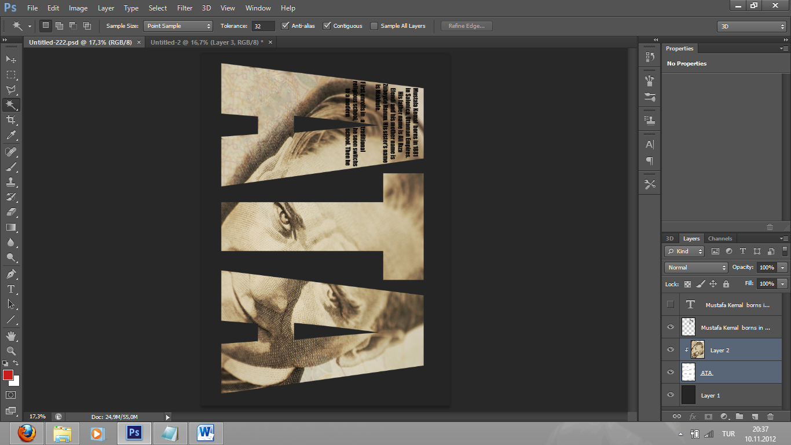
Task: Click the Refine Edge button
Action: (x=467, y=26)
